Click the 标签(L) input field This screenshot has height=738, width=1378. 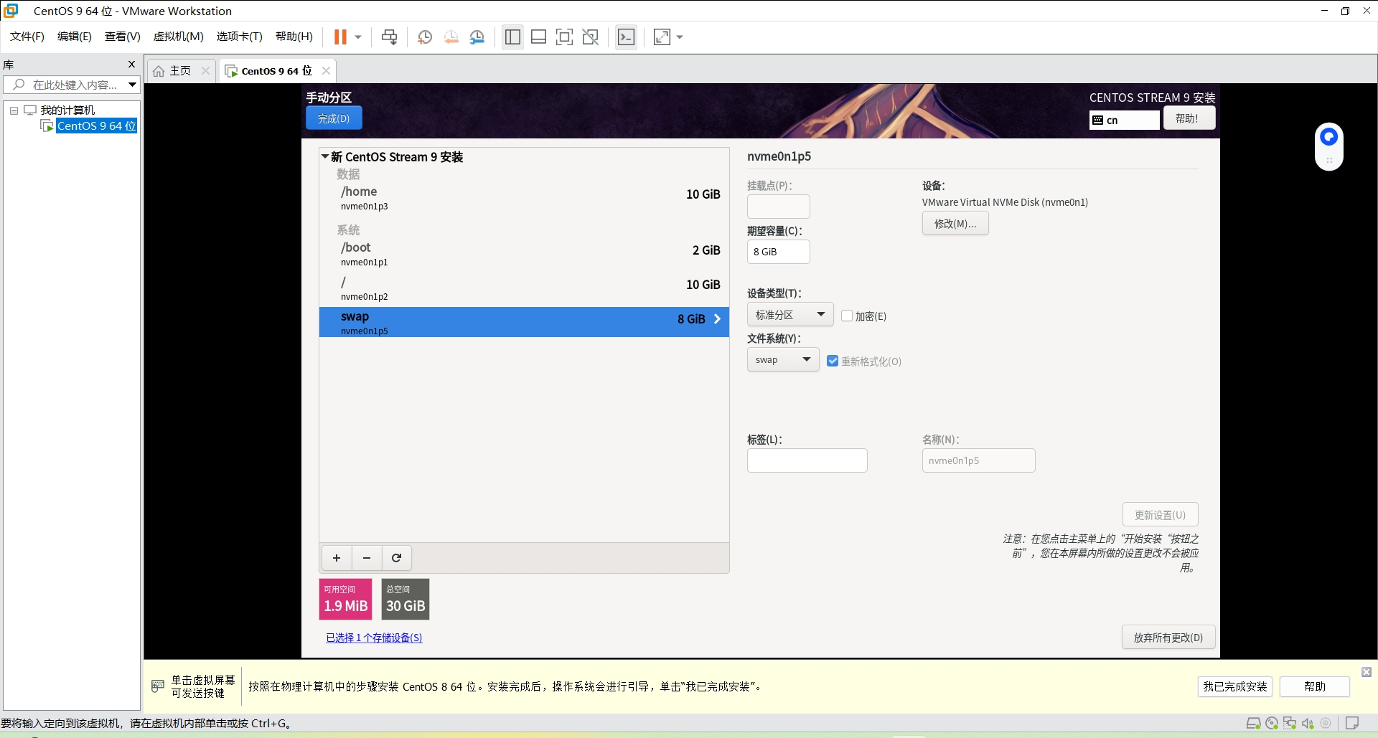tap(807, 460)
